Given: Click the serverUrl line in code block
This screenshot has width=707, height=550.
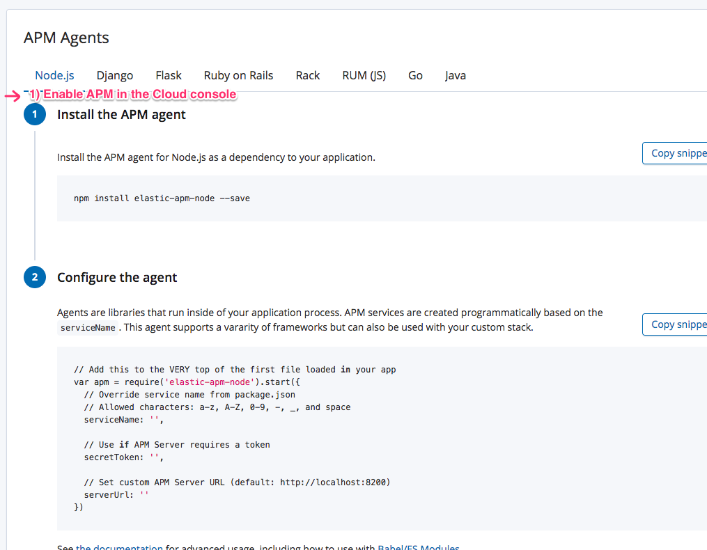Looking at the screenshot, I should pyautogui.click(x=116, y=494).
